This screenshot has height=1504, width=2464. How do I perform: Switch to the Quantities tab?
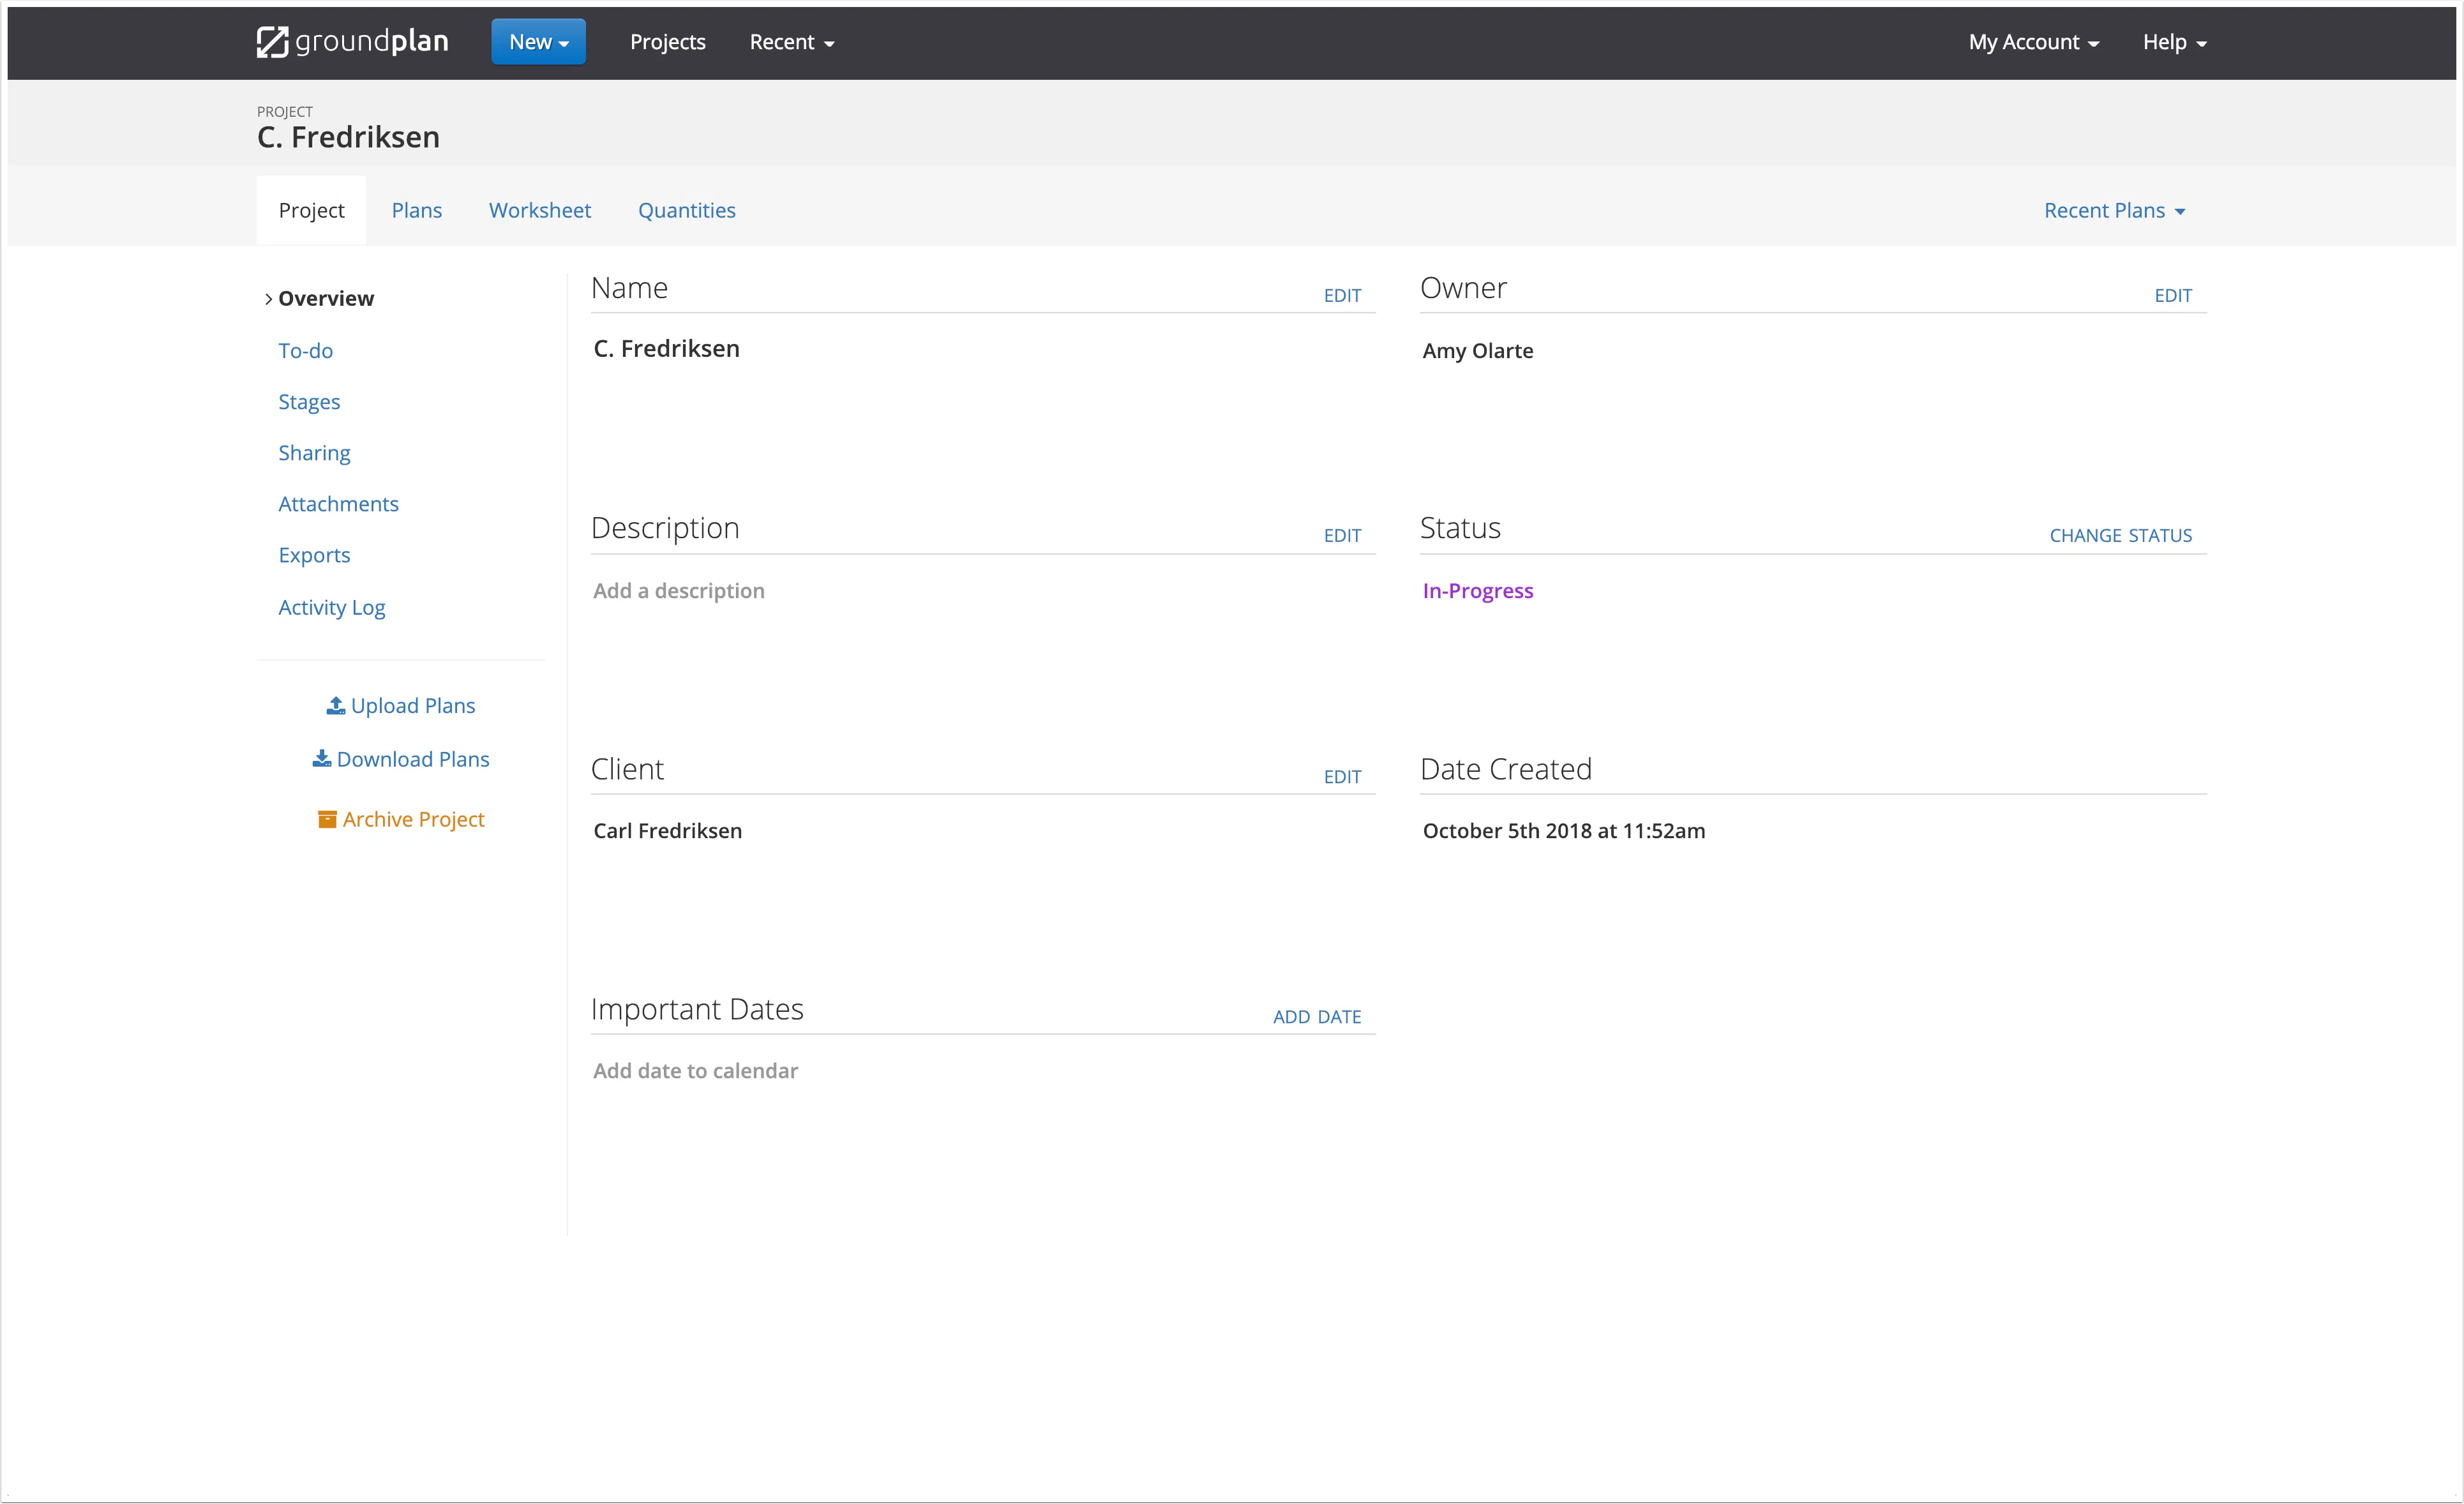(x=686, y=210)
